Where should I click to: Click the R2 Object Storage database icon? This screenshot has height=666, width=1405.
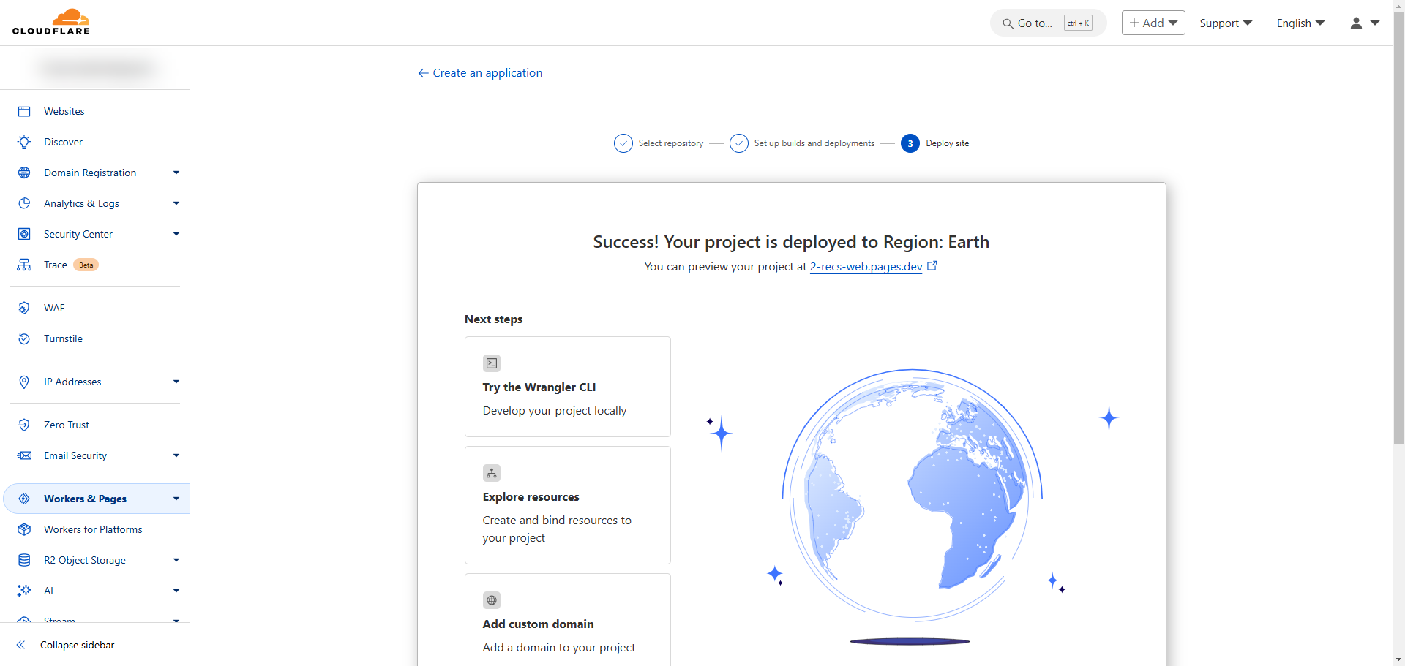[x=24, y=560]
